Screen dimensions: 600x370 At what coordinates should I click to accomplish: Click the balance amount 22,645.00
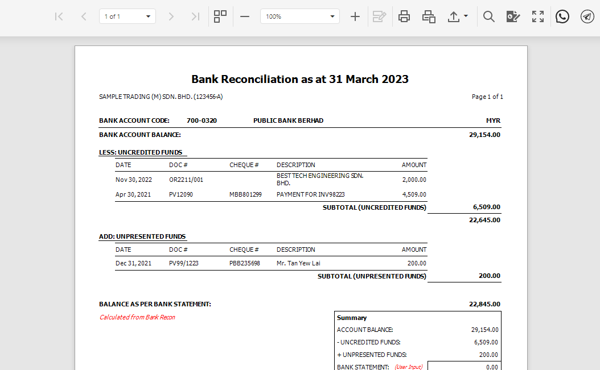tap(484, 220)
